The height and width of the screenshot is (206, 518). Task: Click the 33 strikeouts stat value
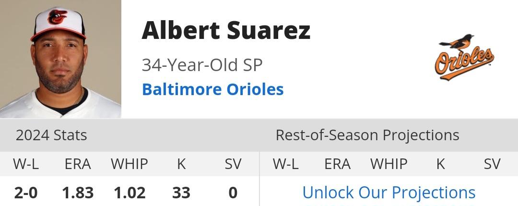[x=181, y=193]
